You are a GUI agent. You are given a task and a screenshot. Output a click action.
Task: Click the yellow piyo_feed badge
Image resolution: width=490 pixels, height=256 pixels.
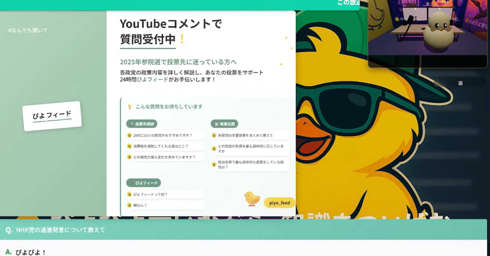pos(279,203)
